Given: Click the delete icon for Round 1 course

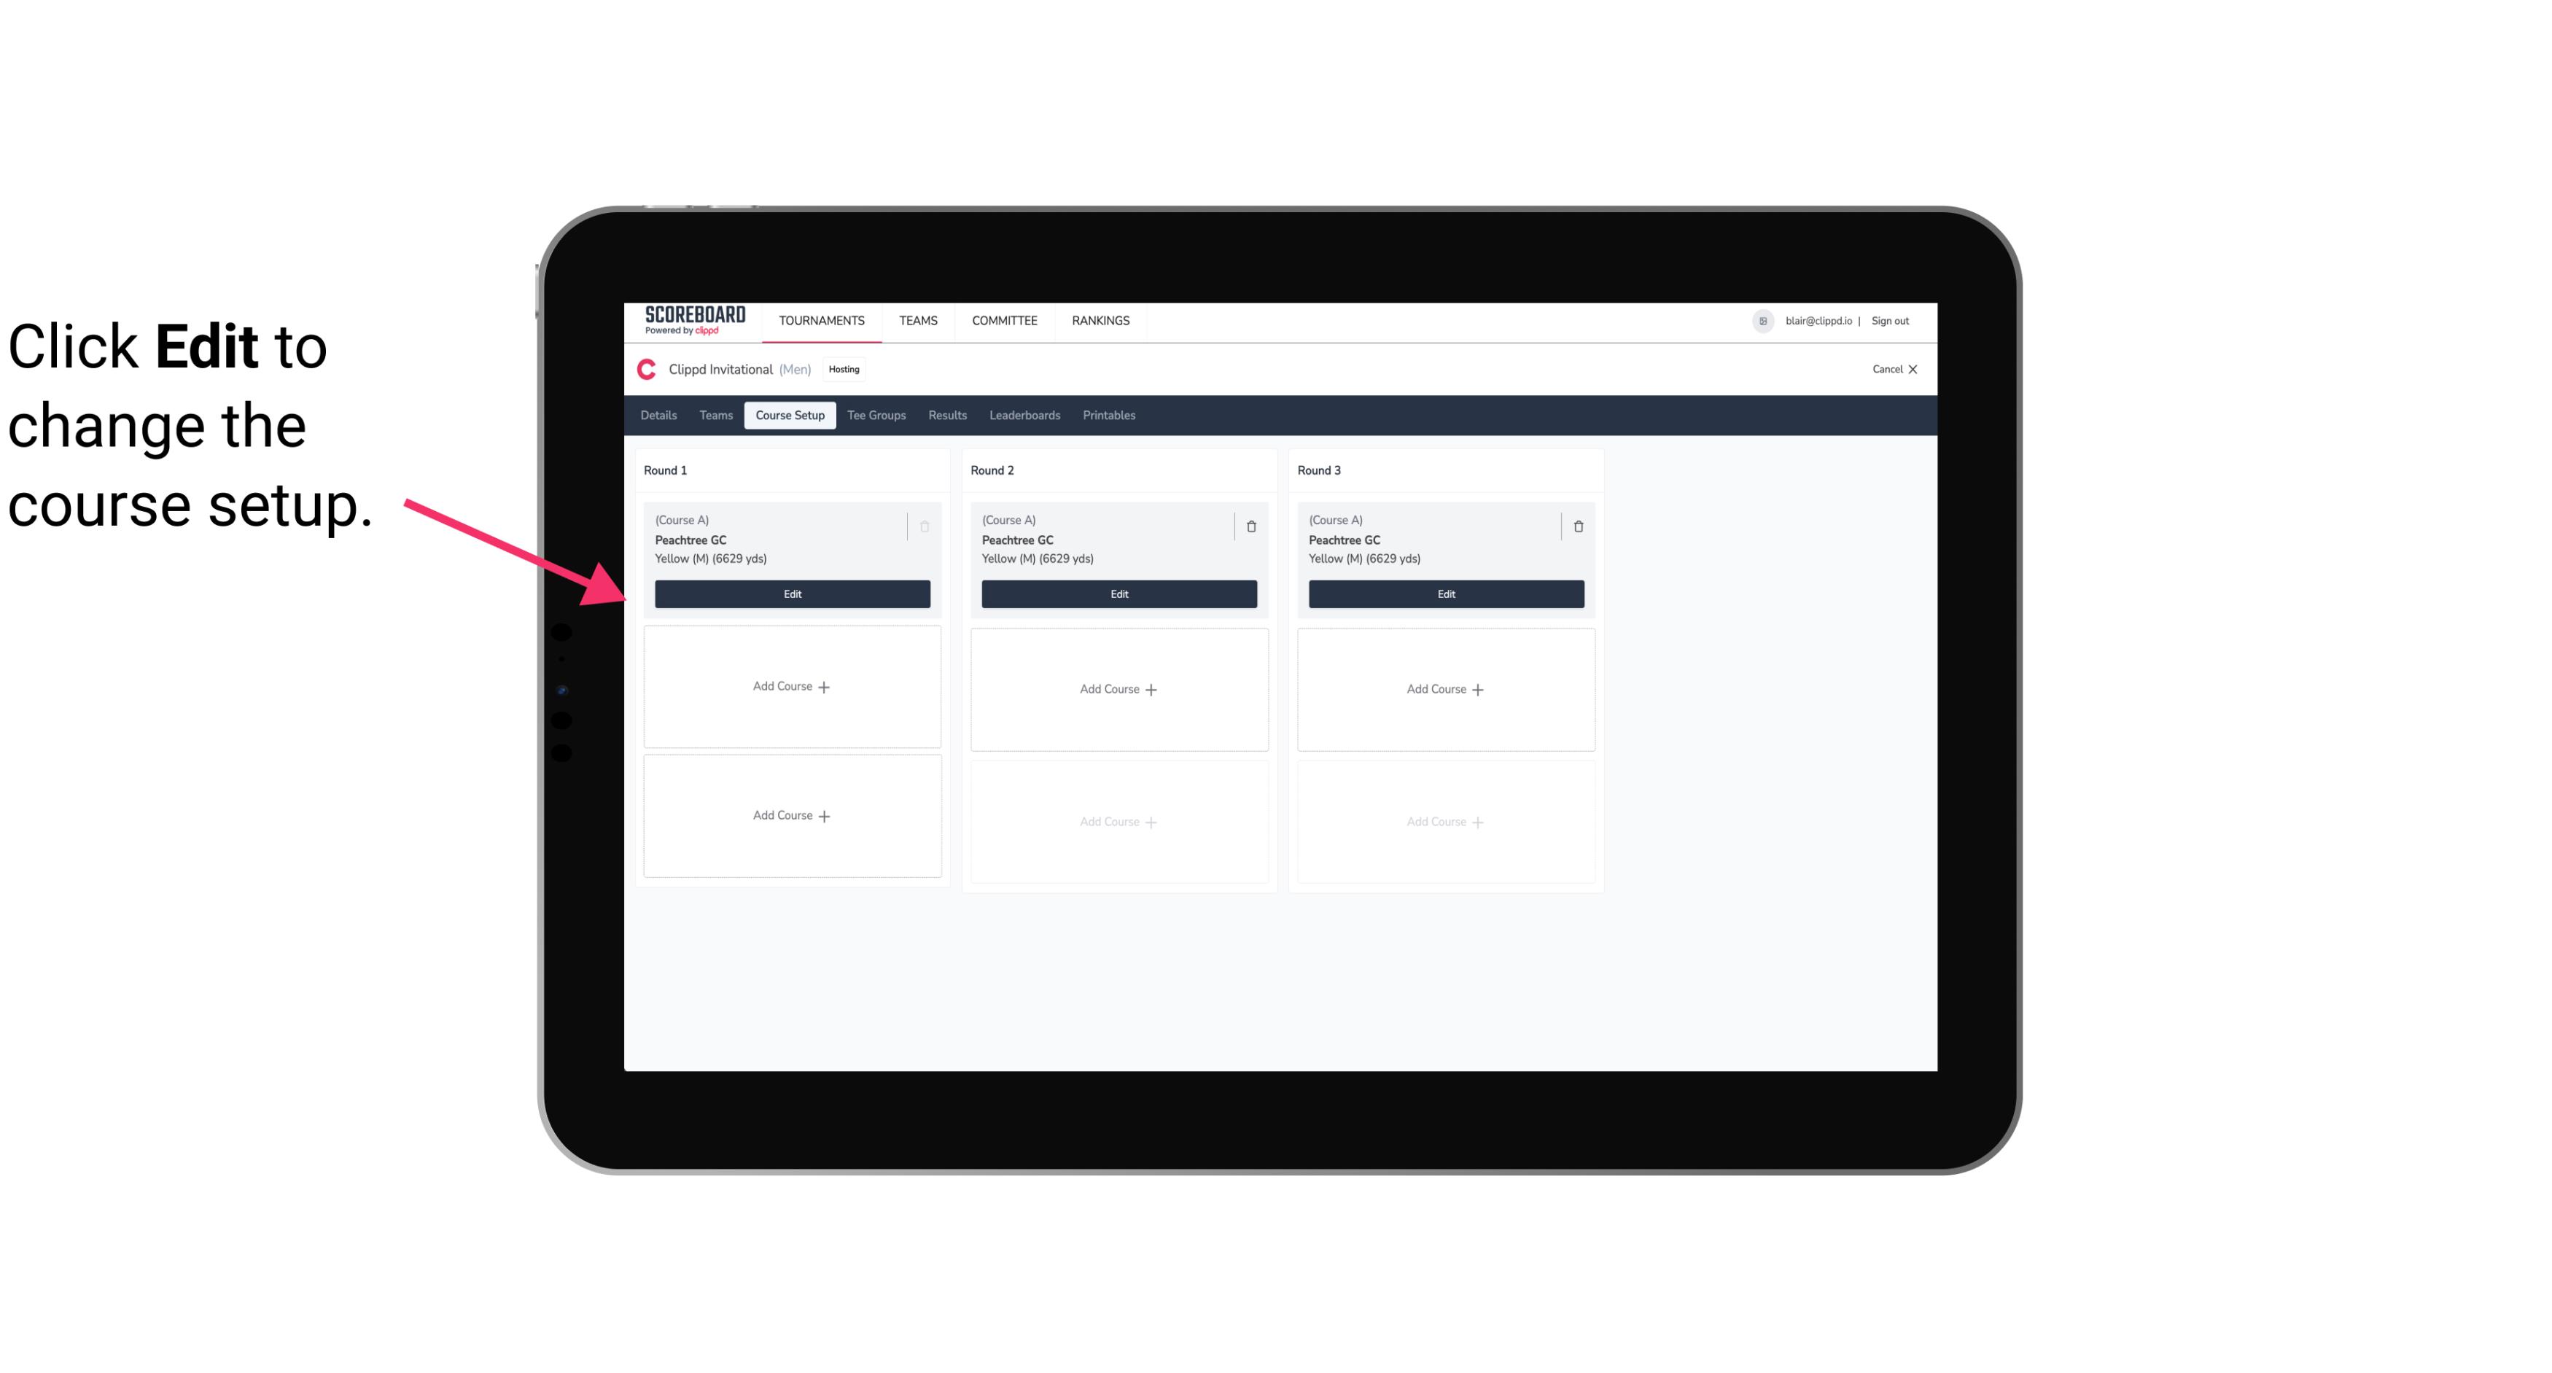Looking at the screenshot, I should tap(925, 526).
